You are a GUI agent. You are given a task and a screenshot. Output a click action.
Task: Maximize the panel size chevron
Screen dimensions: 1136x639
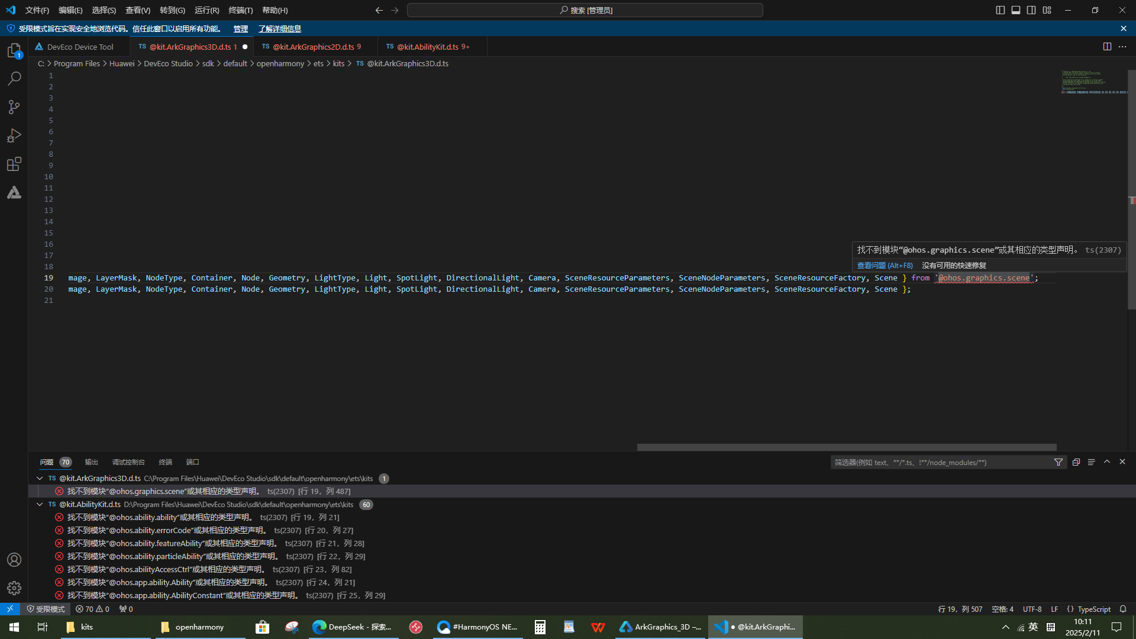(x=1107, y=462)
